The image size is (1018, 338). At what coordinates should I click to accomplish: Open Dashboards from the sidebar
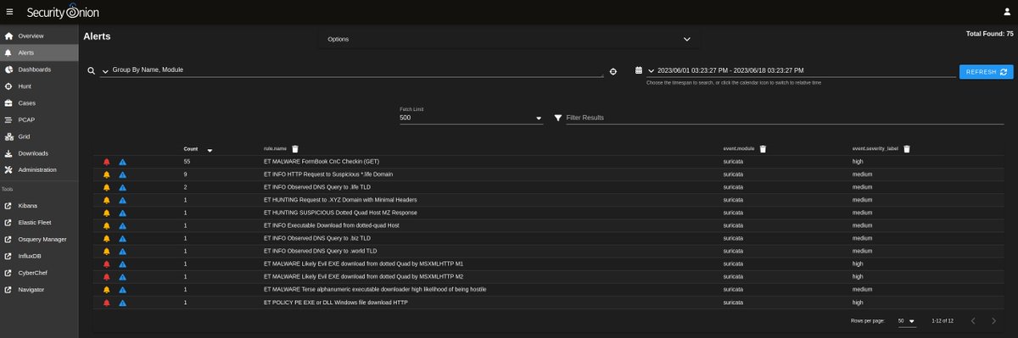pyautogui.click(x=39, y=69)
